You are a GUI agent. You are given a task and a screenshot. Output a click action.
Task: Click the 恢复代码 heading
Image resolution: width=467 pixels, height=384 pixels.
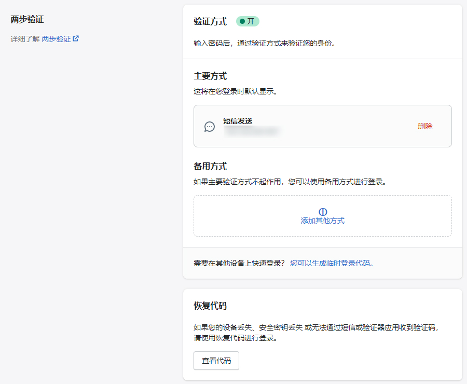pyautogui.click(x=210, y=306)
